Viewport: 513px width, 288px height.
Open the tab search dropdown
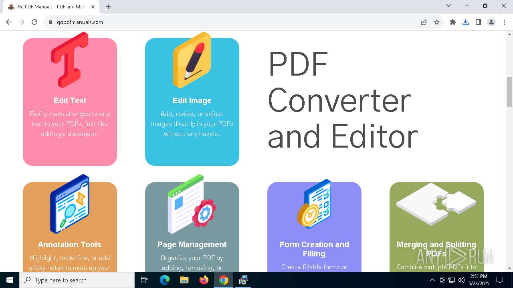(x=448, y=6)
